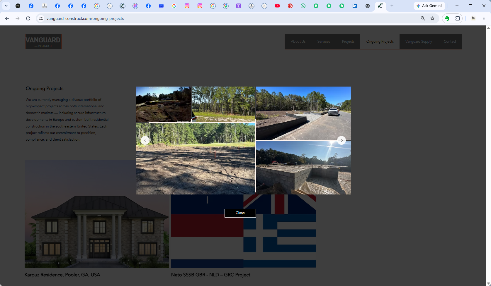
Task: Bookmark this page with the star icon
Action: pos(432,18)
